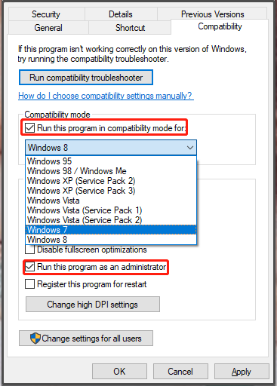The image size is (277, 386).
Task: Open How do I choose compatibility settings link
Action: [x=106, y=96]
